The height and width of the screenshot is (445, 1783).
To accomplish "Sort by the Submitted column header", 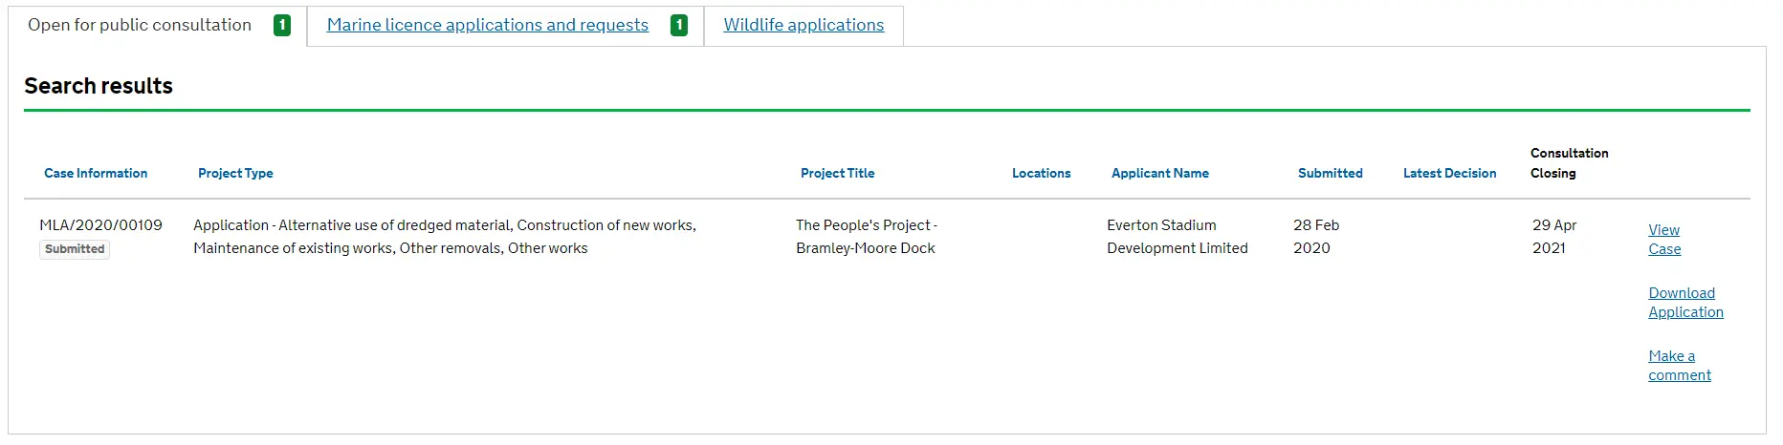I will pos(1330,174).
